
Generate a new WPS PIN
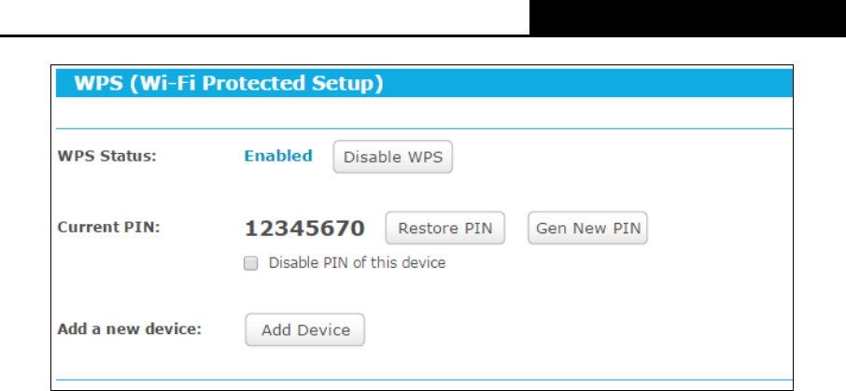click(x=587, y=228)
